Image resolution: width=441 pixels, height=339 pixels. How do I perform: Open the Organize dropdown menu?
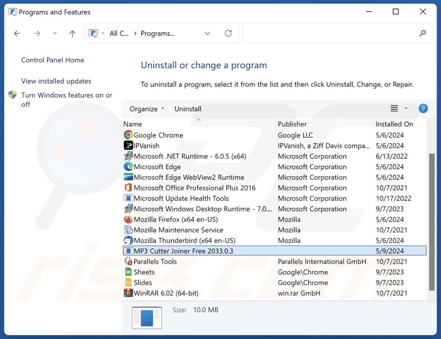146,109
